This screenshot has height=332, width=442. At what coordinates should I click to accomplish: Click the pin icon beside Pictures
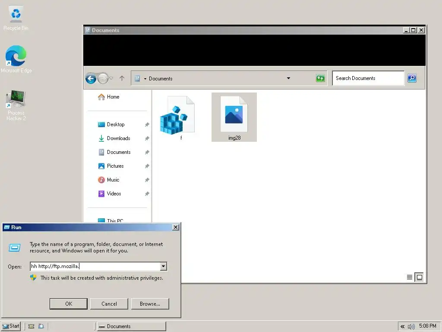point(147,166)
